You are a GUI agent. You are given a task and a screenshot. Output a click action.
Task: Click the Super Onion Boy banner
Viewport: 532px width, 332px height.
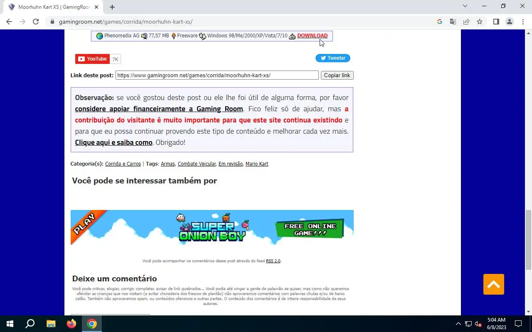click(212, 227)
